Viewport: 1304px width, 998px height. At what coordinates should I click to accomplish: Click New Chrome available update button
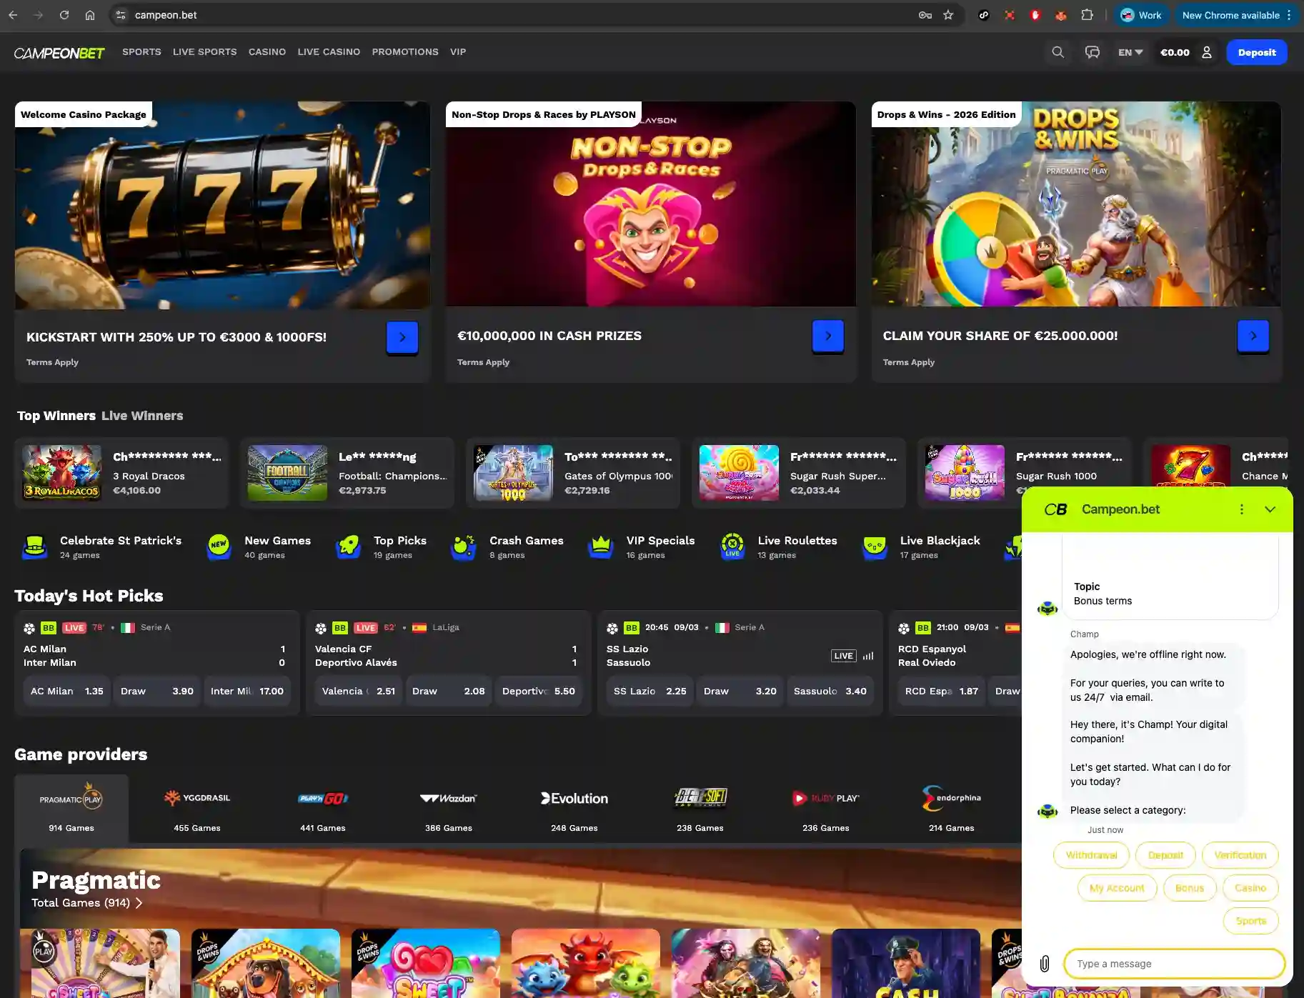1235,15
